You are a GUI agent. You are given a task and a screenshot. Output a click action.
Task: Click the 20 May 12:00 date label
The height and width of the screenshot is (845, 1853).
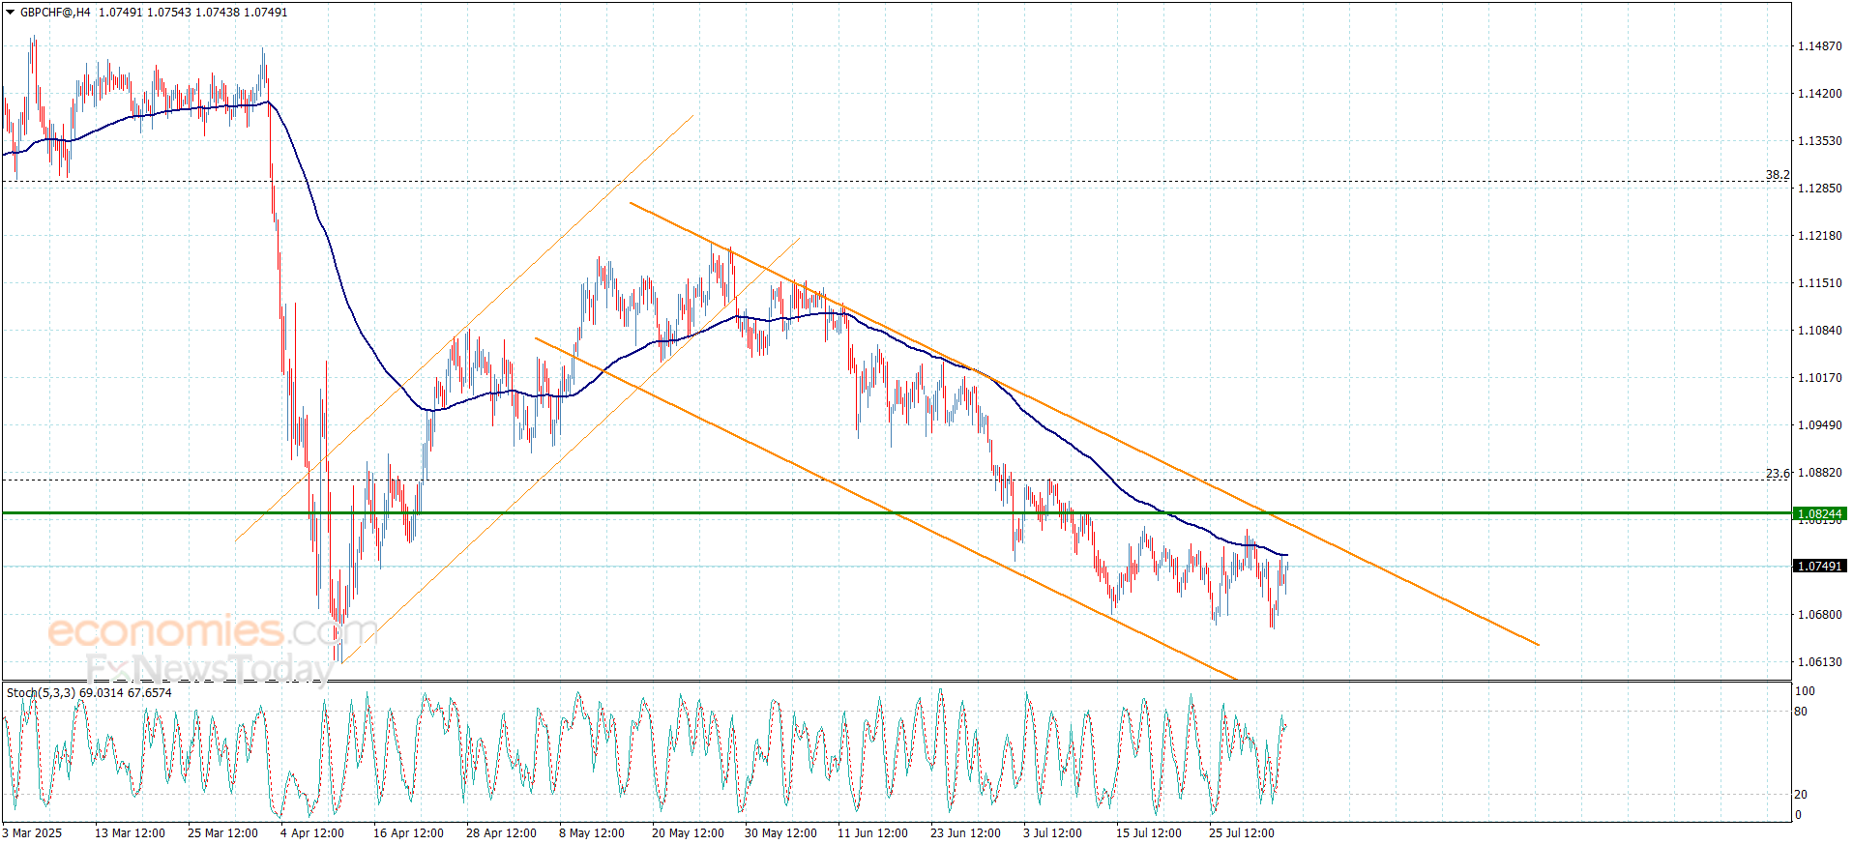[688, 833]
